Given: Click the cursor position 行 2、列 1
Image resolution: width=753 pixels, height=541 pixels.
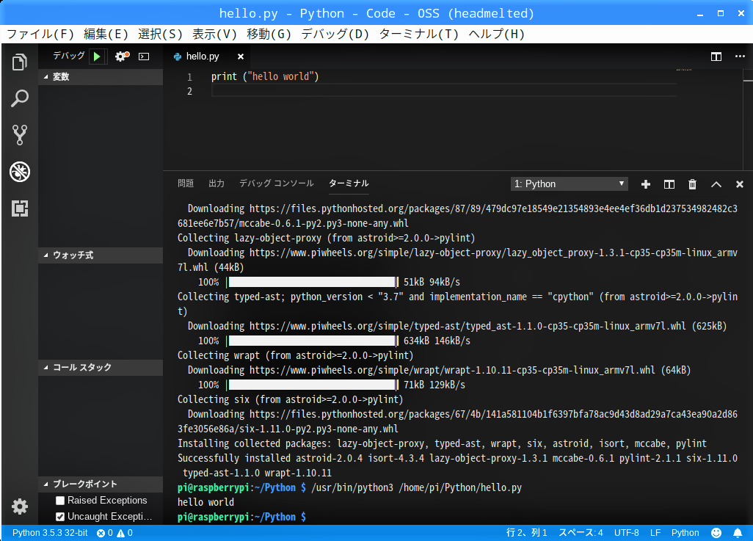Looking at the screenshot, I should 527,533.
